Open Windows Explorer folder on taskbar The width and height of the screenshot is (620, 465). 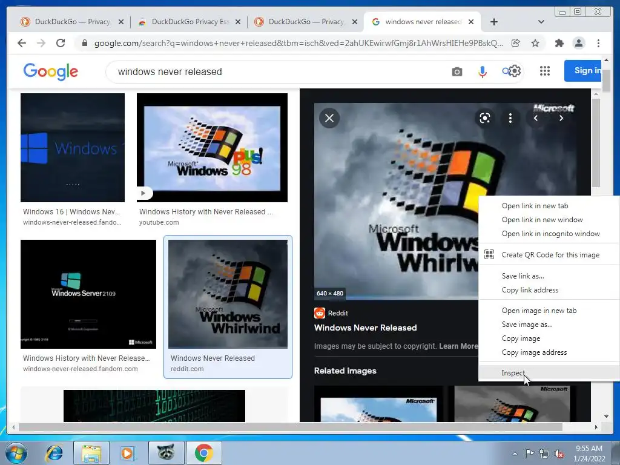91,453
